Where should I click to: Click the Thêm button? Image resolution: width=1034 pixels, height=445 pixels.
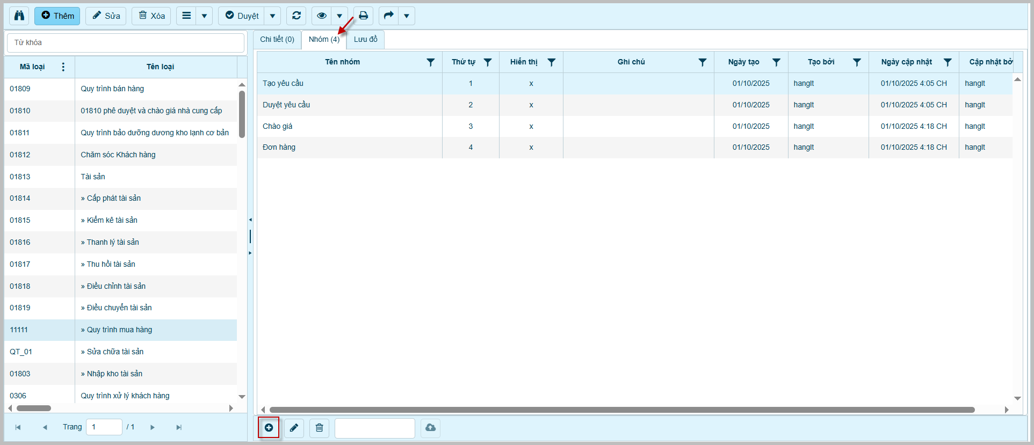tap(57, 16)
